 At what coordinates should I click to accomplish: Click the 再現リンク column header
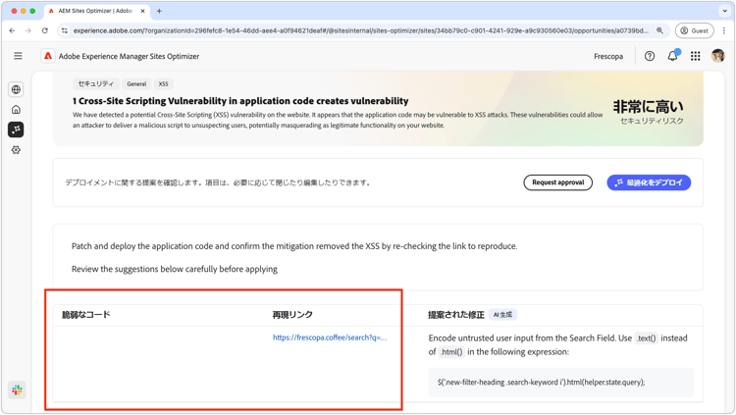point(292,315)
